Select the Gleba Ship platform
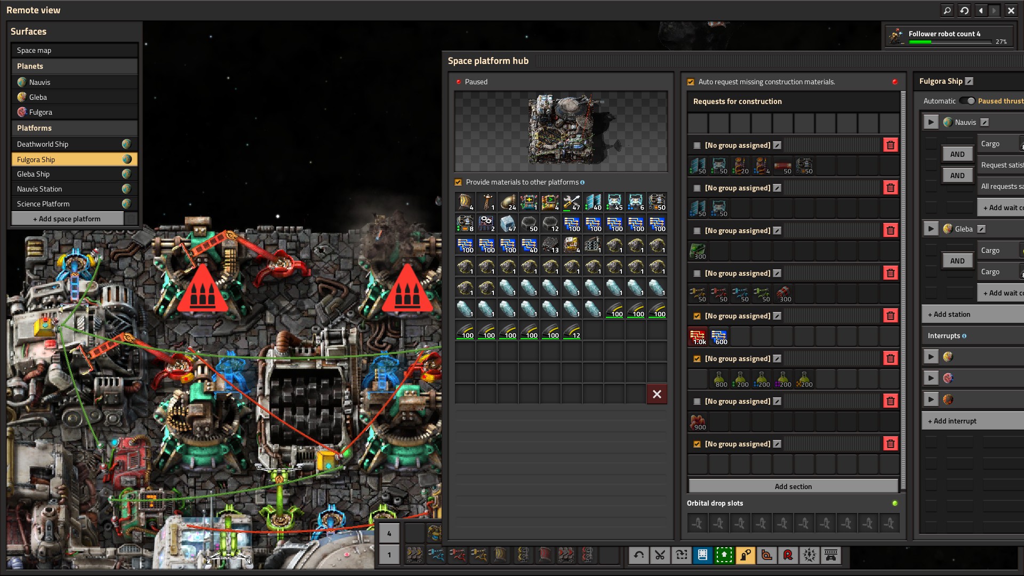 75,174
